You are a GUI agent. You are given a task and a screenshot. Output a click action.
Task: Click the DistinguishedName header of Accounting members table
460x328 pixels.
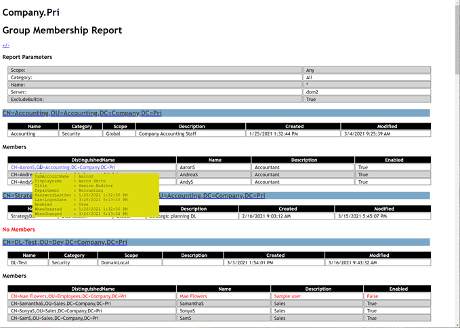pyautogui.click(x=92, y=160)
